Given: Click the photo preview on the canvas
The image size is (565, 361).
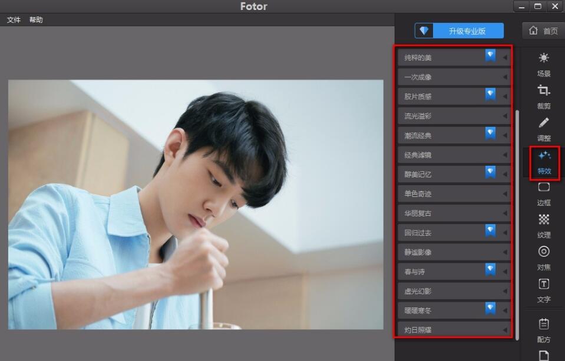Looking at the screenshot, I should point(196,204).
